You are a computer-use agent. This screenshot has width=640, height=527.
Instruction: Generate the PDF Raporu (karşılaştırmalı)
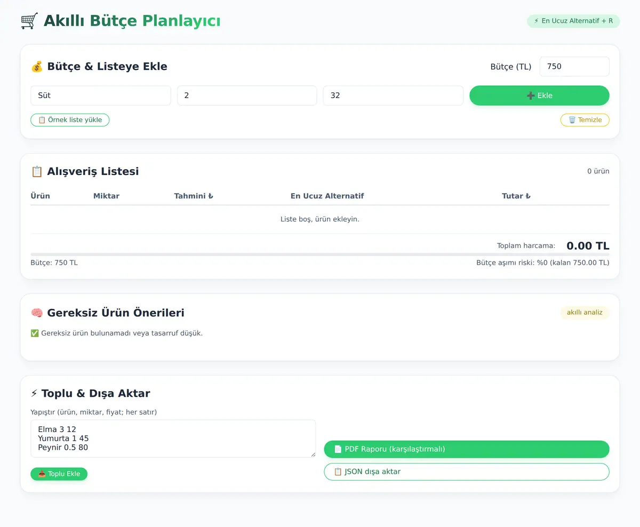tap(467, 449)
